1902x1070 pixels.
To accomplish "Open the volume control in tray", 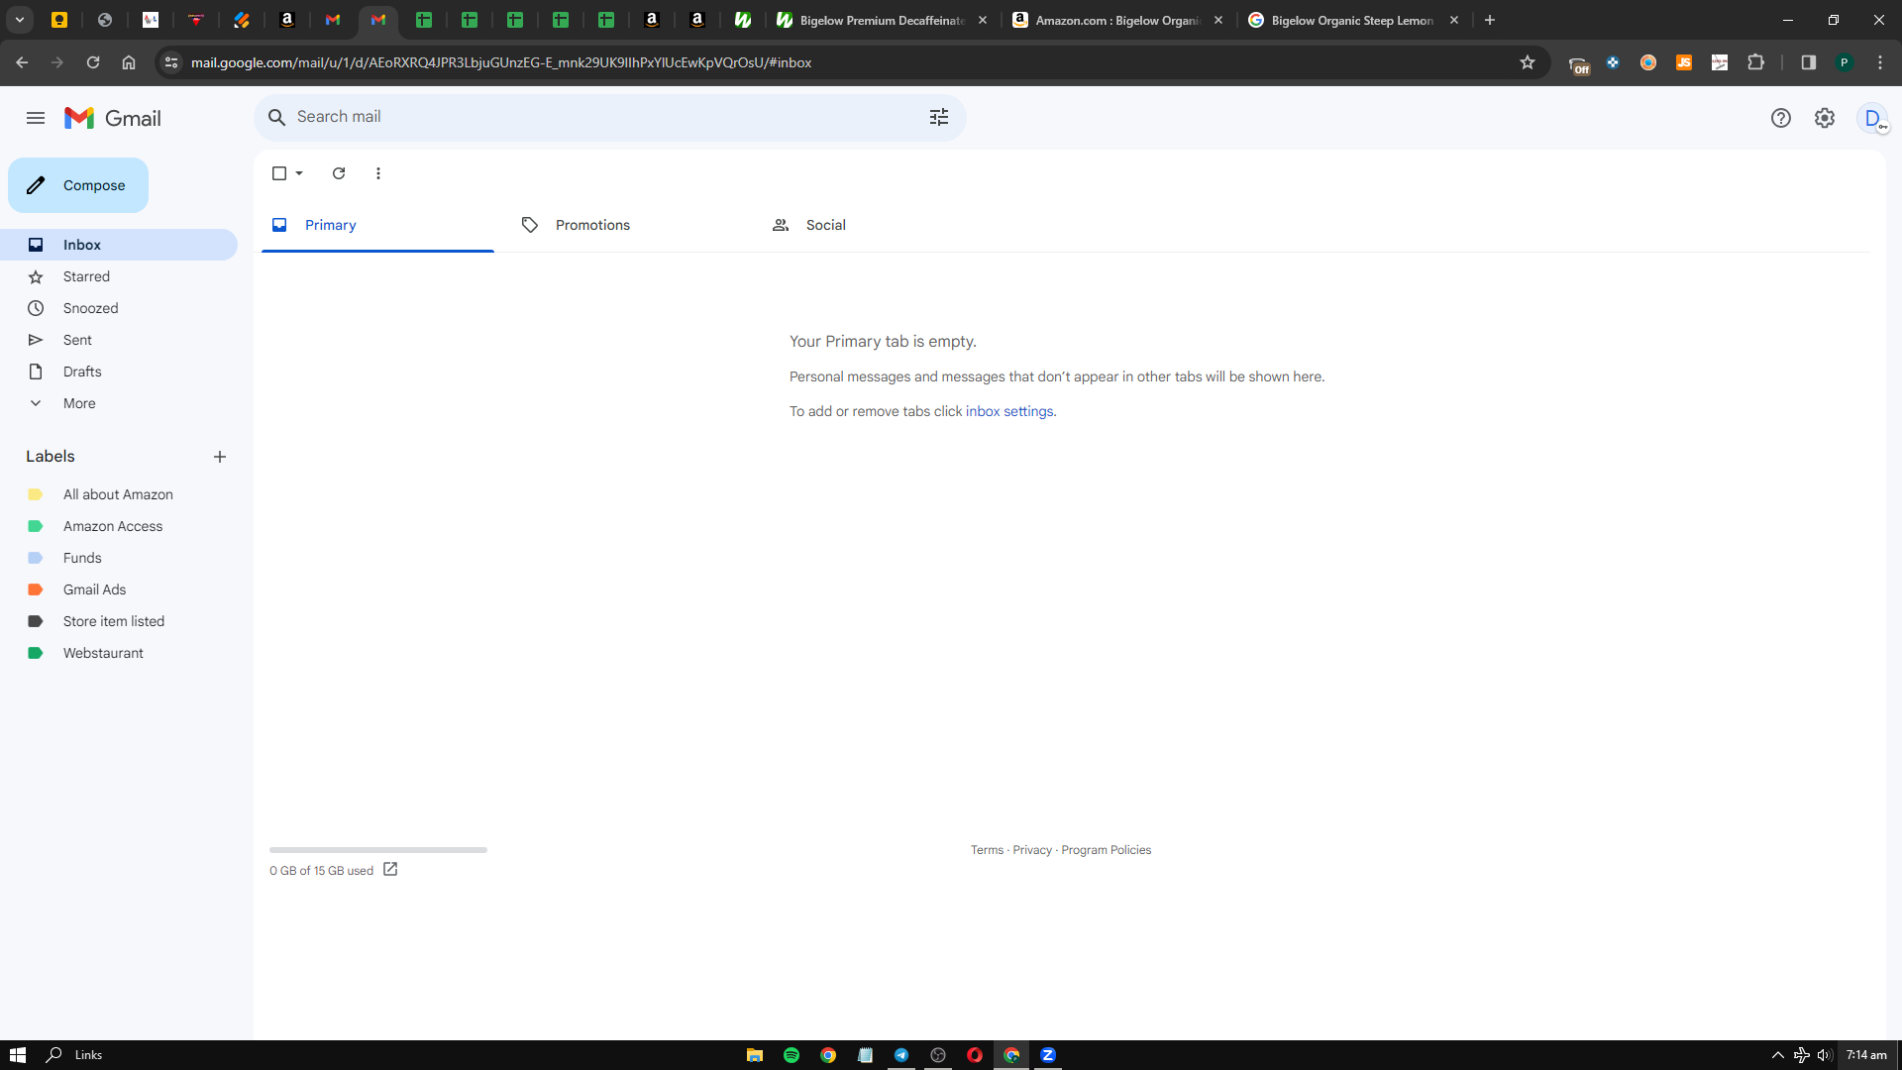I will coord(1825,1055).
